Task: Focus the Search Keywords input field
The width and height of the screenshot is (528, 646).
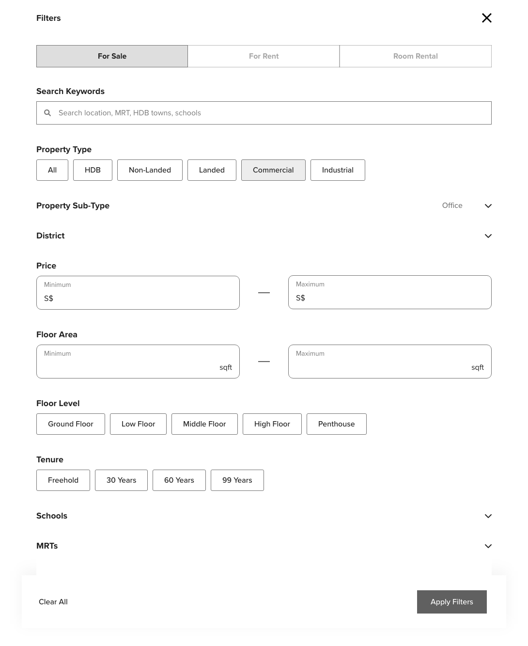Action: (x=264, y=113)
